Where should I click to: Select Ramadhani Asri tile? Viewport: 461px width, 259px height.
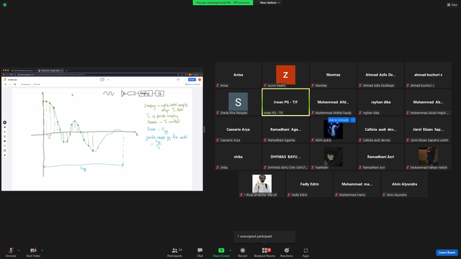coord(380,157)
